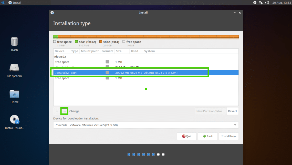Open the power manager tray icon
This screenshot has width=292, height=165.
pos(255,3)
